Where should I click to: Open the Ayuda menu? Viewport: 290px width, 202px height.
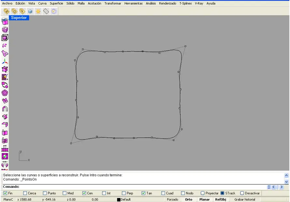(x=211, y=3)
